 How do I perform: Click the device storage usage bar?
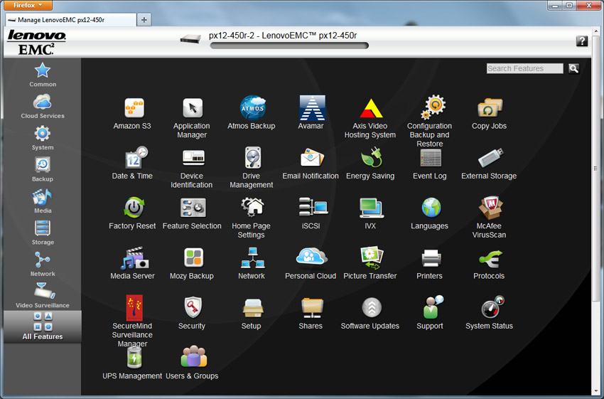tap(289, 46)
